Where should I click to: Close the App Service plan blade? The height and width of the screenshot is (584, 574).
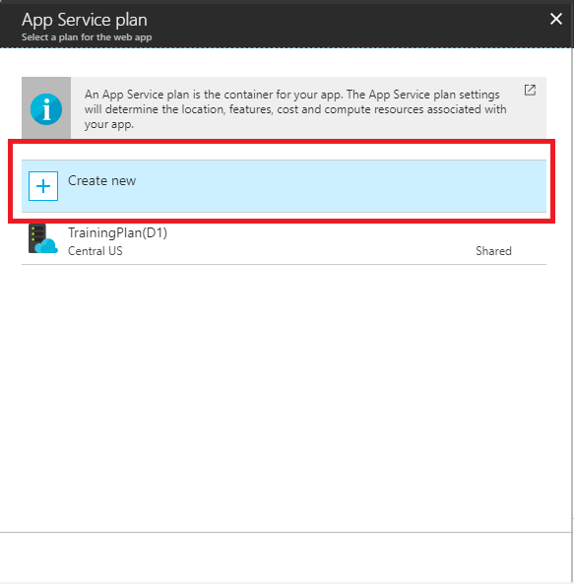(x=555, y=19)
